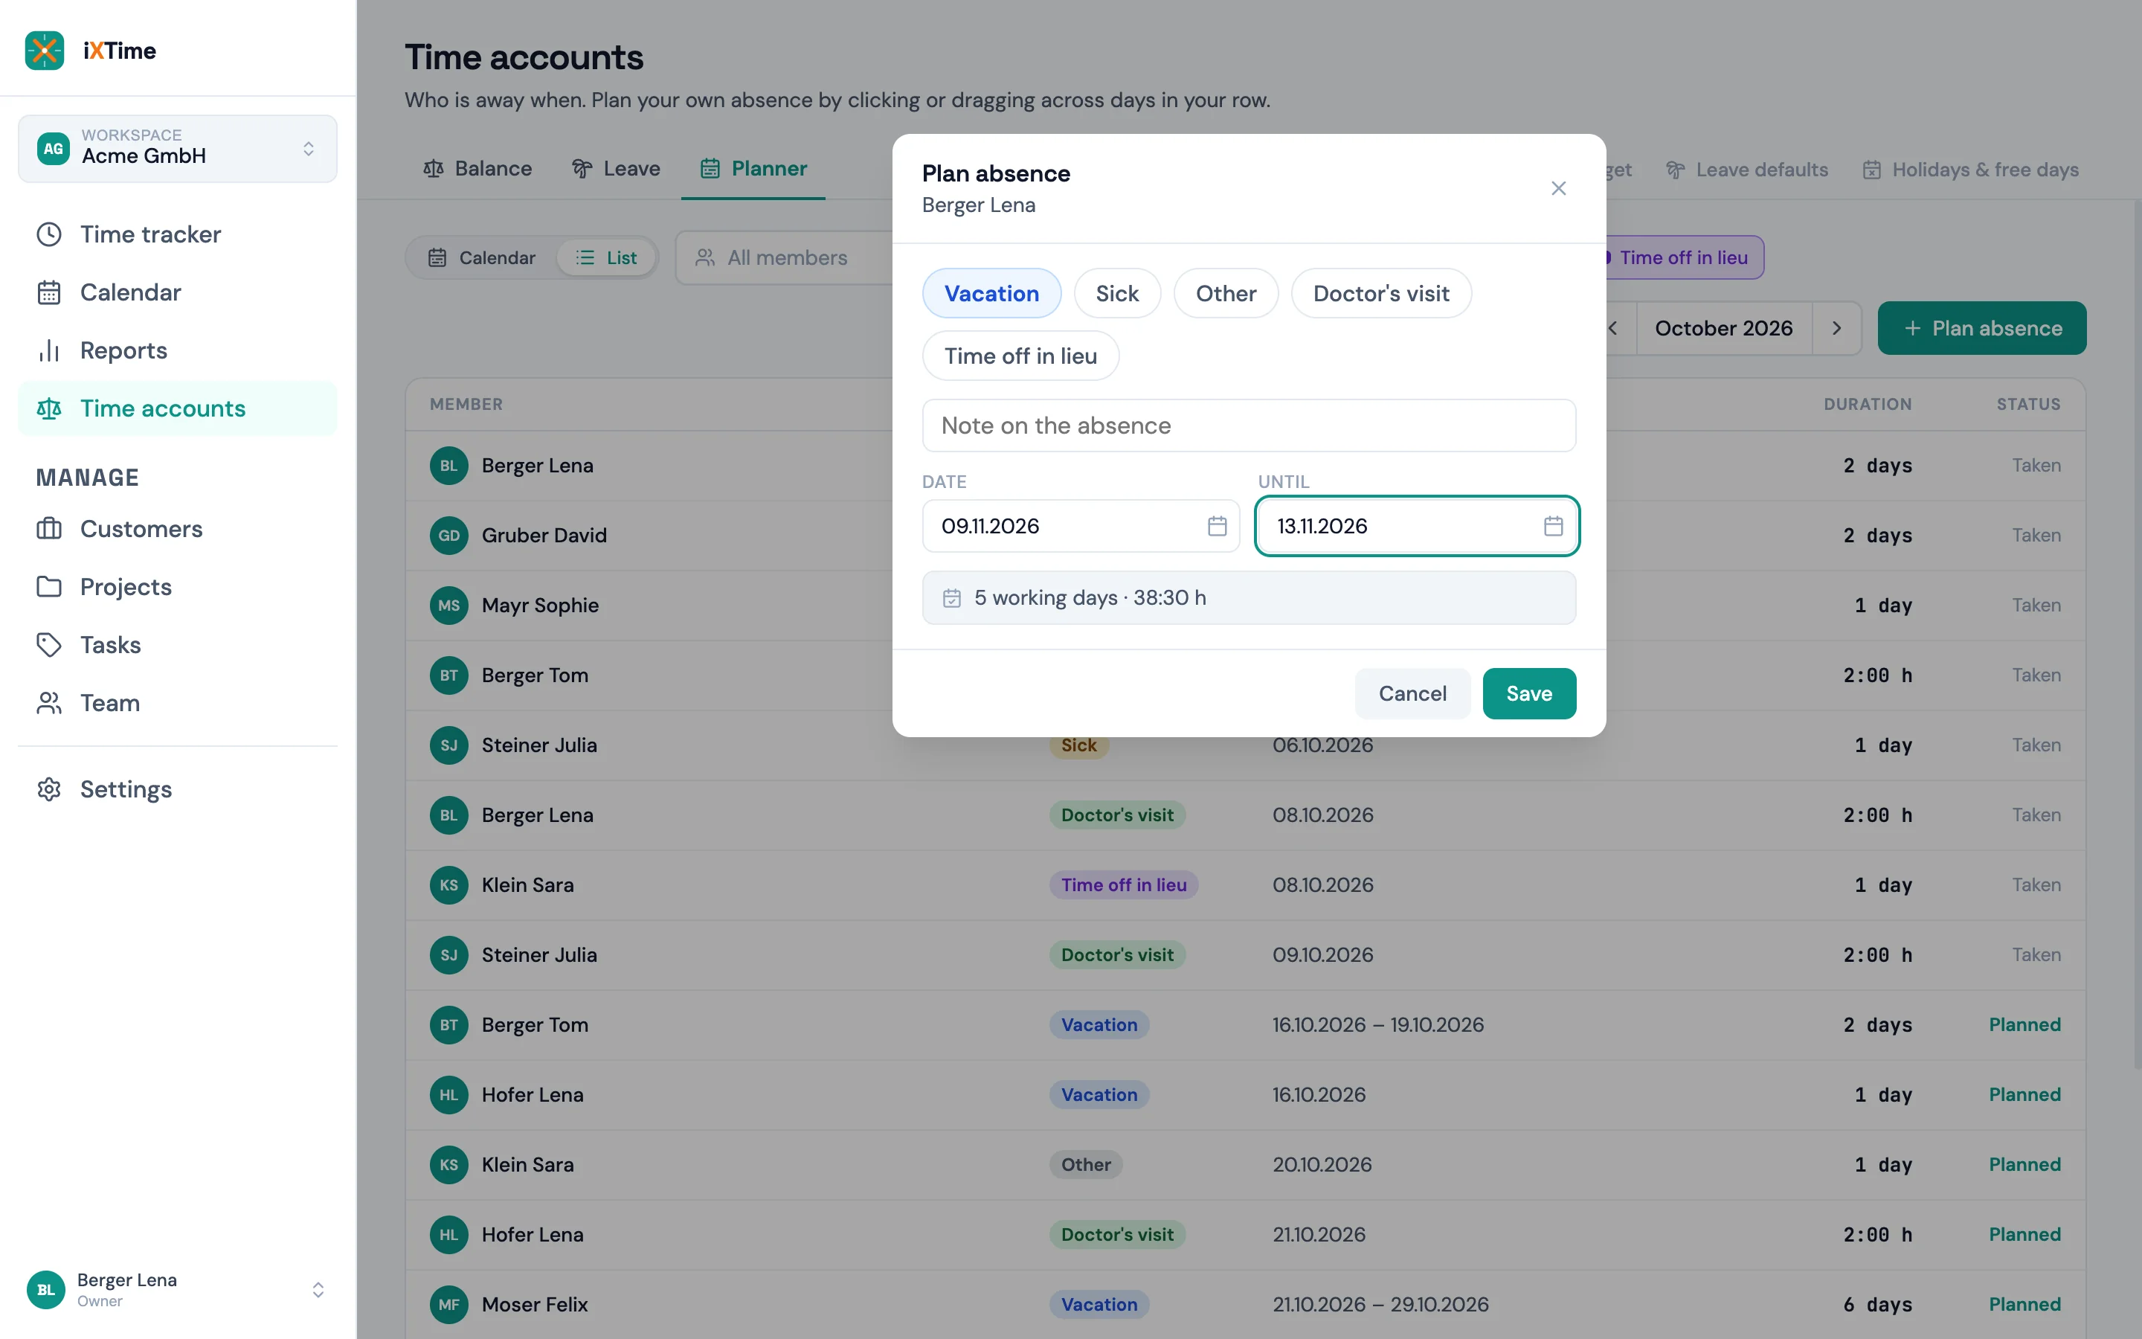This screenshot has width=2142, height=1339.
Task: Expand the Acme GmbH workspace switcher
Action: [177, 148]
